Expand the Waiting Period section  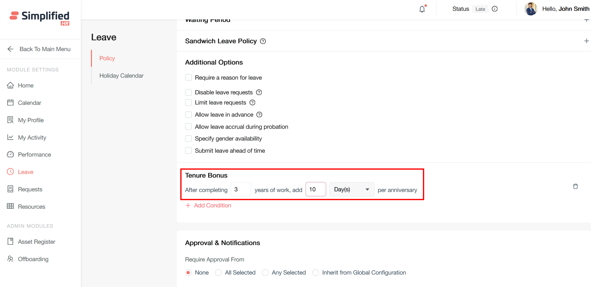click(586, 20)
